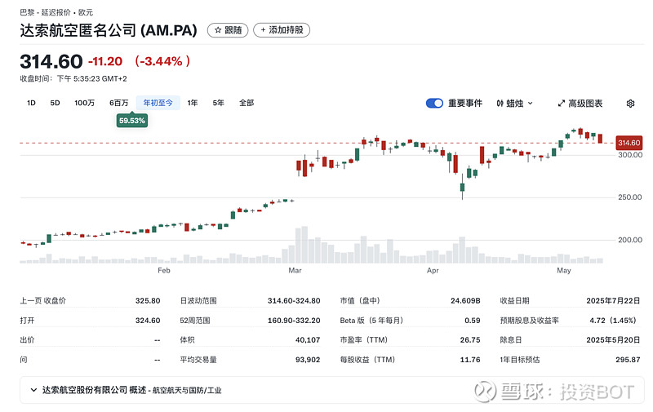This screenshot has height=412, width=653.
Task: Follow the stock with the 跟随 button
Action: (x=228, y=30)
